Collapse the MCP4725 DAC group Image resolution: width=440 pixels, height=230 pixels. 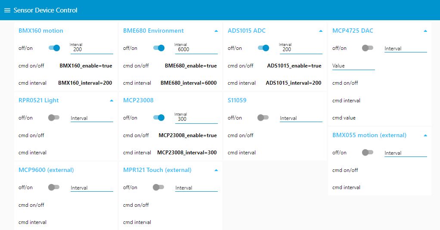pos(425,31)
